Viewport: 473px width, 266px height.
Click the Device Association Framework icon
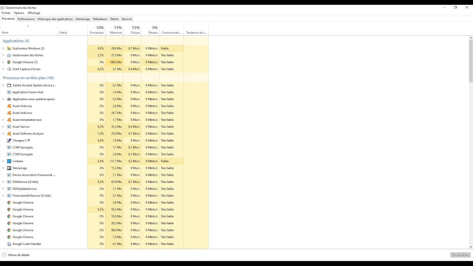pyautogui.click(x=9, y=175)
